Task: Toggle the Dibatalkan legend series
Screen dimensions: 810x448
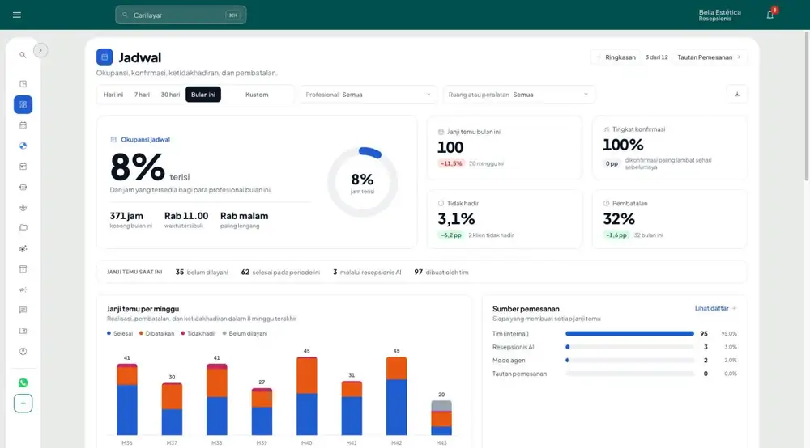Action: coord(156,333)
